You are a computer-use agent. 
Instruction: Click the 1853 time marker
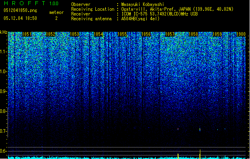(74, 34)
